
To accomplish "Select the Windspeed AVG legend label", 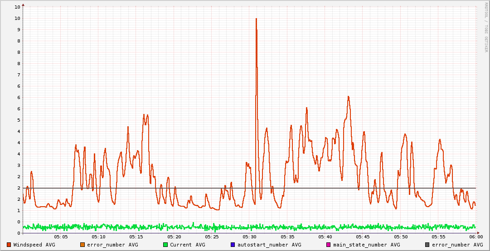I will coord(34,245).
